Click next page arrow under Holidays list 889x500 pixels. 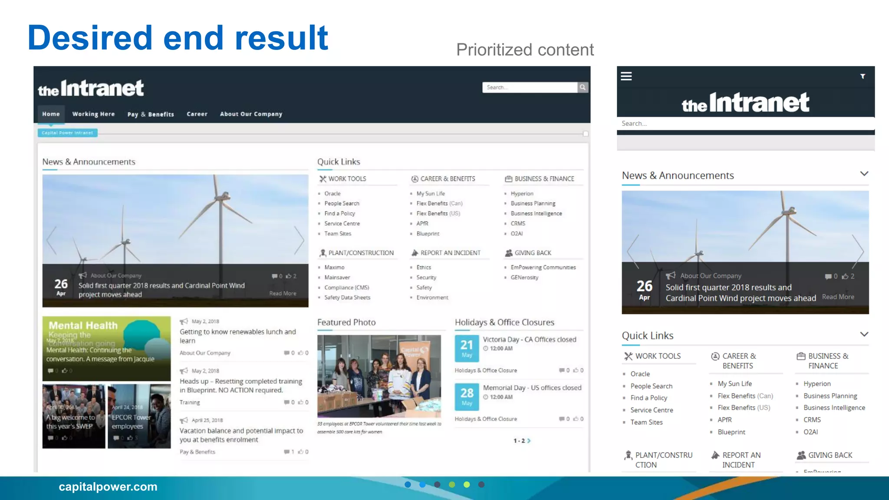click(x=529, y=441)
